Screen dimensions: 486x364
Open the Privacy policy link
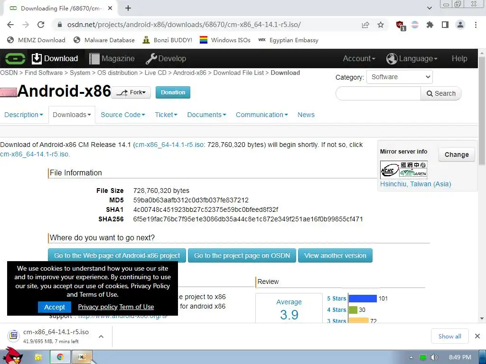click(98, 307)
